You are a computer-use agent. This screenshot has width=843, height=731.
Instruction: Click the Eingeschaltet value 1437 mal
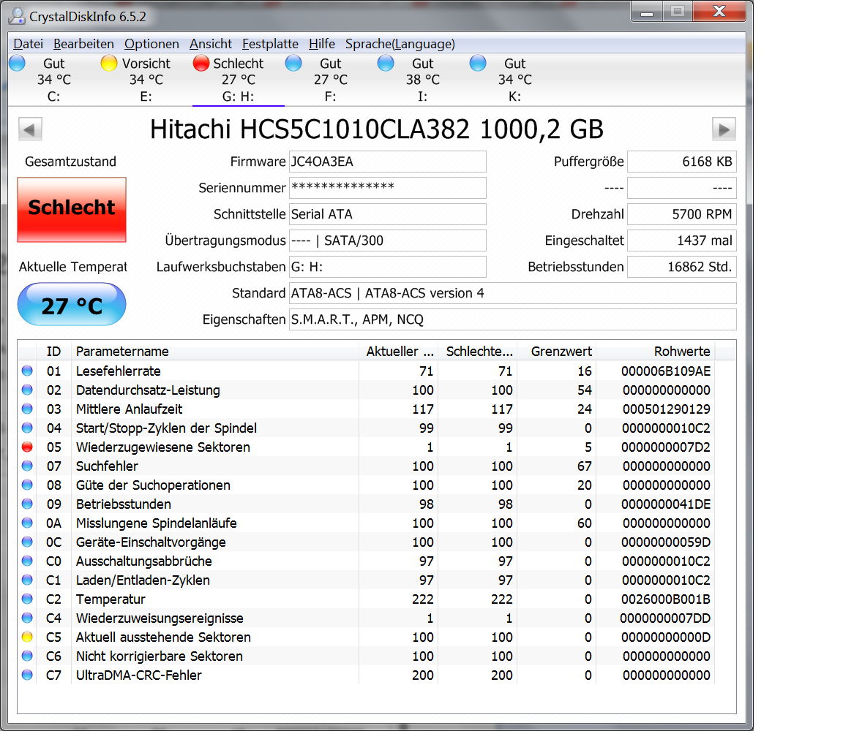point(682,240)
